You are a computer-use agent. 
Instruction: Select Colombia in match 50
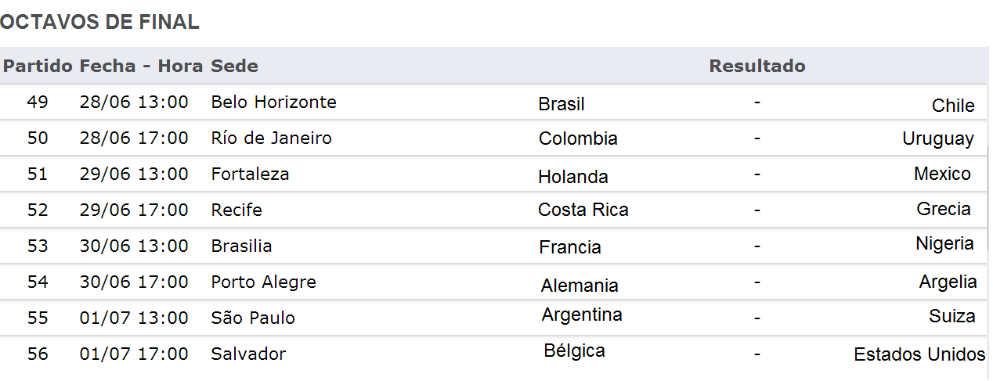(578, 138)
